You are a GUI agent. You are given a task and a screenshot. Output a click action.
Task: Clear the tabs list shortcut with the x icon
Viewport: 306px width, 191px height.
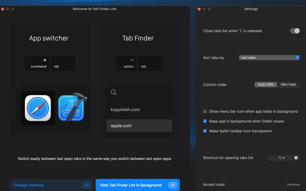click(x=296, y=158)
